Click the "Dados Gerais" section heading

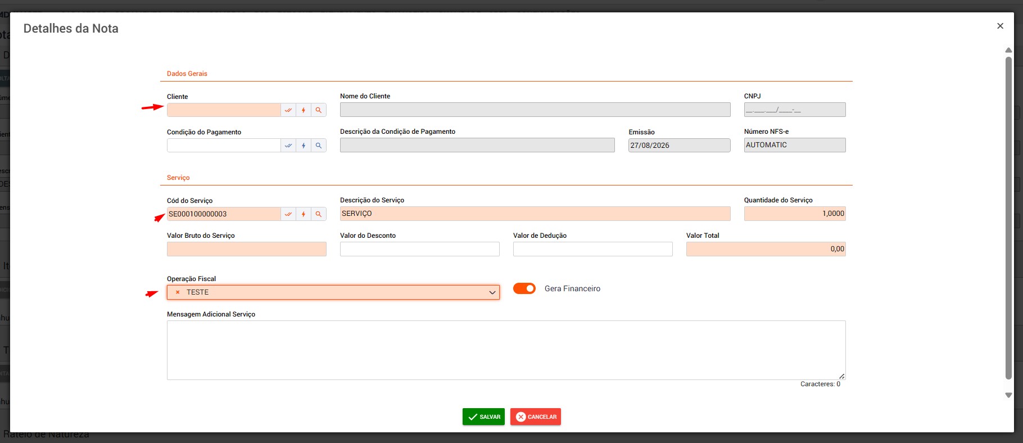tap(187, 74)
